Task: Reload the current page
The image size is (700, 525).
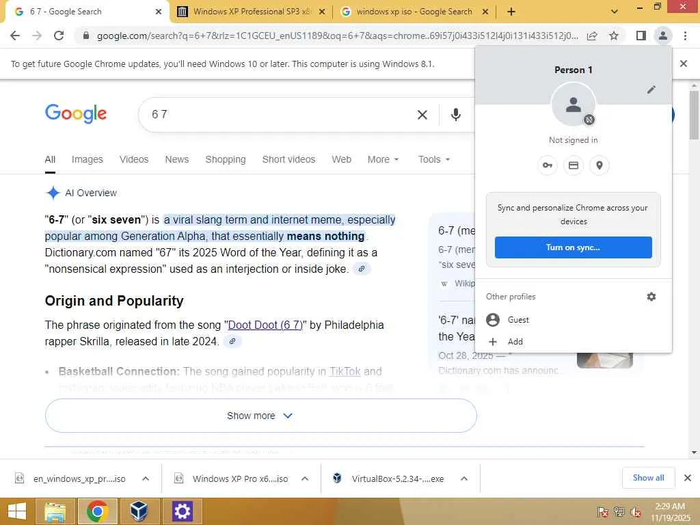Action: 59,36
